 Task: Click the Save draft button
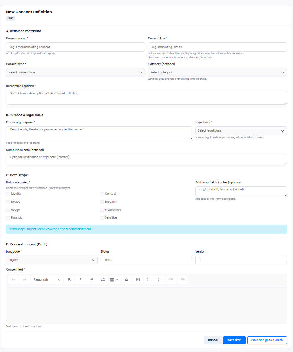click(x=234, y=340)
